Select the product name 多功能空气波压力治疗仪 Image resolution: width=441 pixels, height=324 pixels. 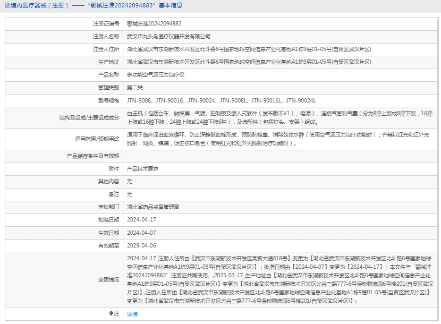[x=156, y=75]
